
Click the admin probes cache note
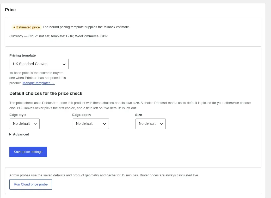(x=104, y=175)
